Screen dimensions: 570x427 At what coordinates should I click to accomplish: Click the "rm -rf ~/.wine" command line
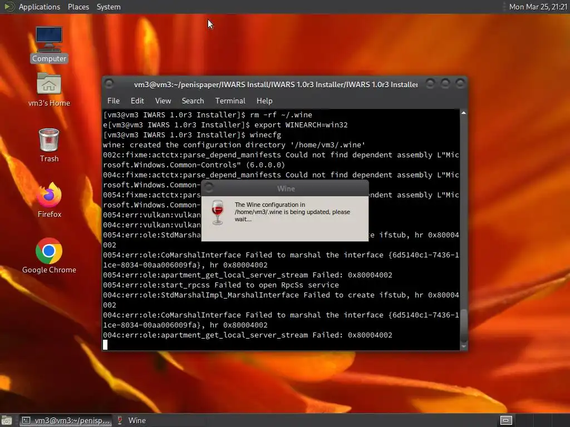pos(208,115)
